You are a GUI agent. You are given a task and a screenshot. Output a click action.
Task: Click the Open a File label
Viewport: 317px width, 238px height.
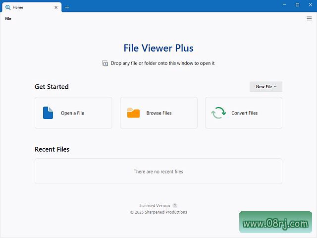(72, 113)
